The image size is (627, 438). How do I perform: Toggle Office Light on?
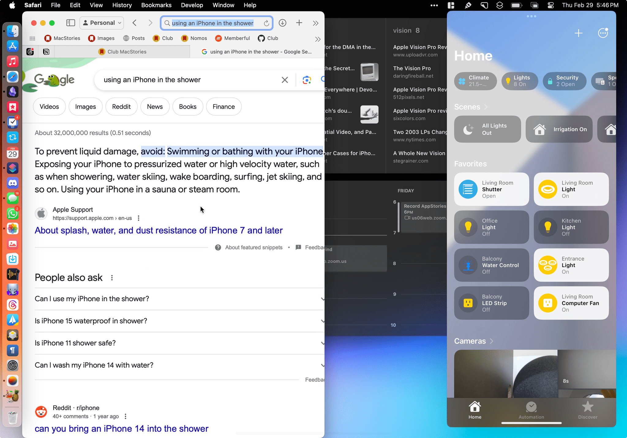(491, 227)
